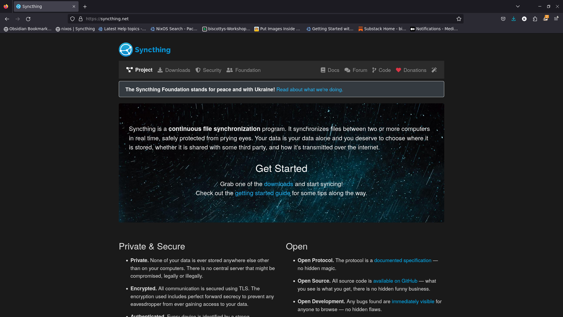563x317 pixels.
Task: Click the 'Private & Secure' heading
Action: (x=152, y=246)
